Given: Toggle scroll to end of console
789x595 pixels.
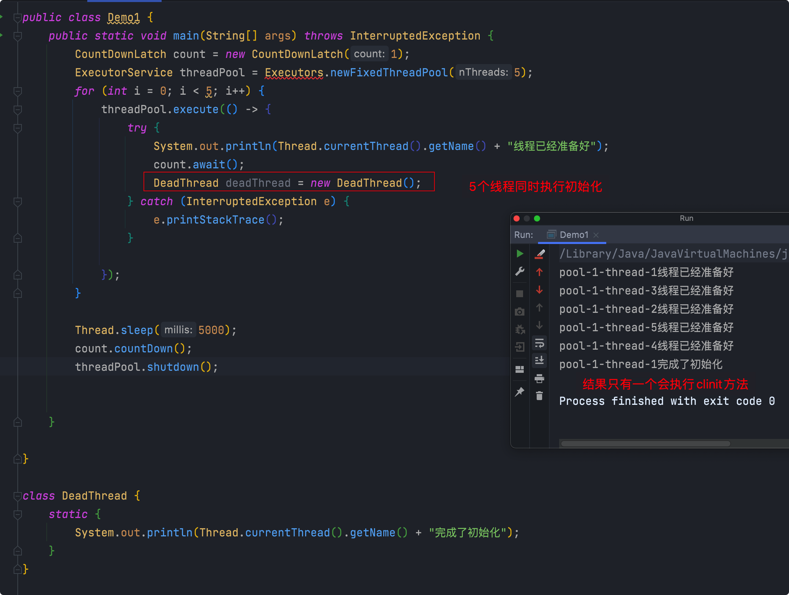Looking at the screenshot, I should [539, 361].
